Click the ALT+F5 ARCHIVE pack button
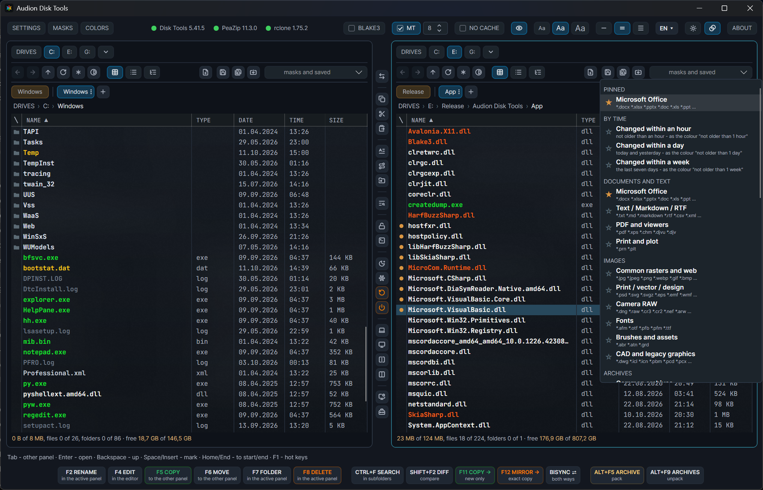The height and width of the screenshot is (490, 763). pyautogui.click(x=617, y=475)
